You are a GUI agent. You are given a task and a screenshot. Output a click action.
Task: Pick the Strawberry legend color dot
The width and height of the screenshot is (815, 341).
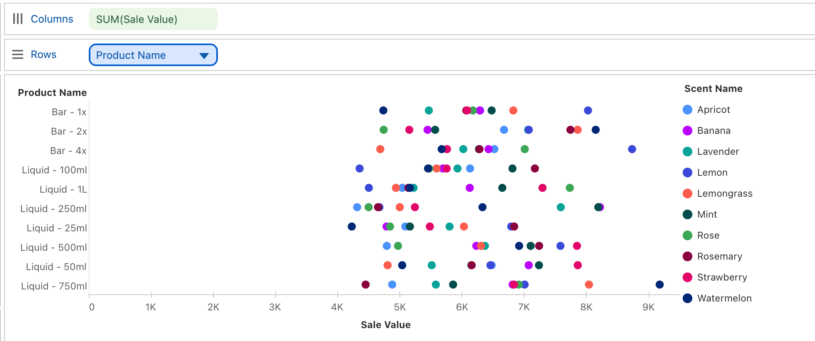click(x=688, y=277)
